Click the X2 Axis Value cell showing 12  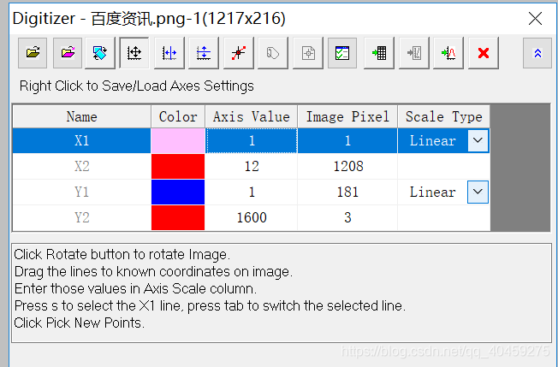tap(252, 166)
